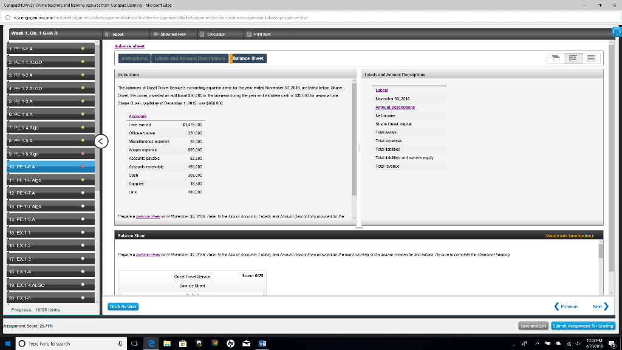Image resolution: width=622 pixels, height=350 pixels.
Task: Open balance sheet link in lower panel
Action: [x=148, y=255]
